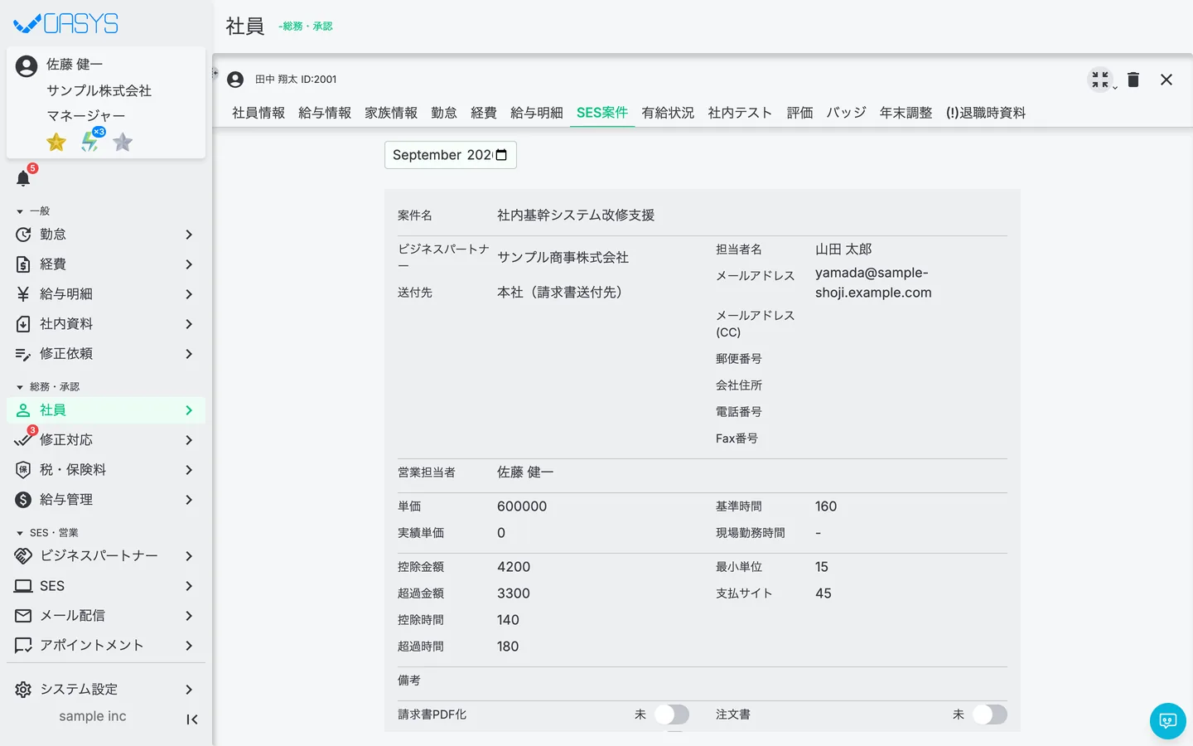The width and height of the screenshot is (1193, 746).
Task: Open 経費 in the sidebar
Action: [106, 264]
